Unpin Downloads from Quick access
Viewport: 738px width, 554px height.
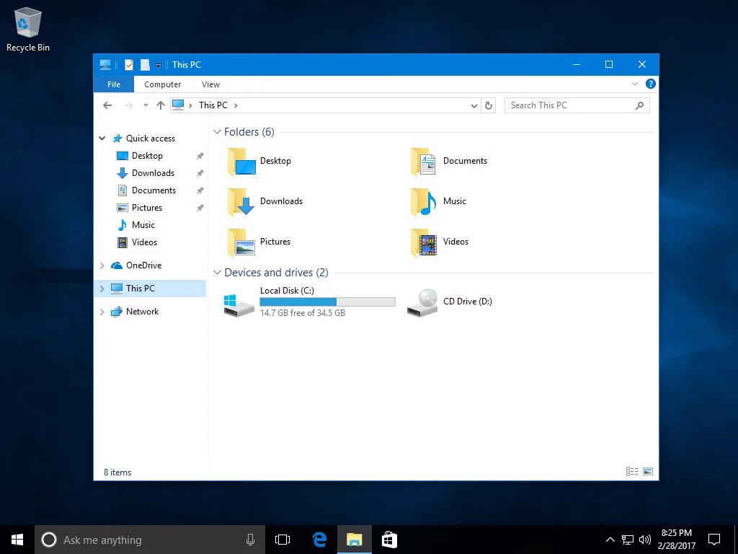click(200, 173)
